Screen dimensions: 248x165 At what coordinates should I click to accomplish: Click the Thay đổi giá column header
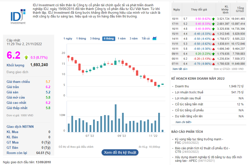pyautogui.click(x=199, y=9)
